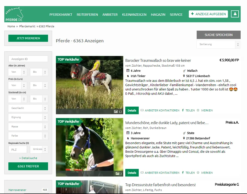Share first listing via Facebook Teilen icon
The image size is (247, 194).
(x=182, y=110)
